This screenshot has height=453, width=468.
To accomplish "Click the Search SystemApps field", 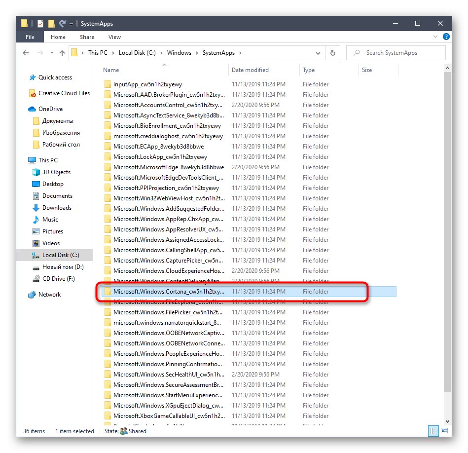I will click(396, 53).
